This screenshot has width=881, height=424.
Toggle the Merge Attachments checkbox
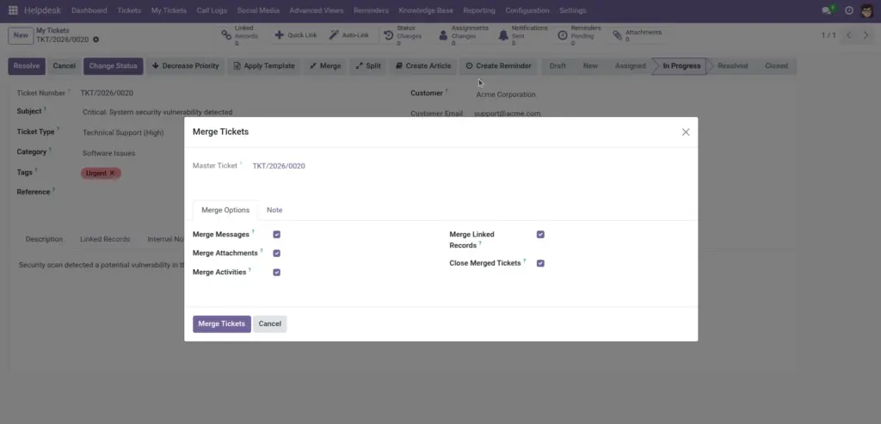coord(276,253)
